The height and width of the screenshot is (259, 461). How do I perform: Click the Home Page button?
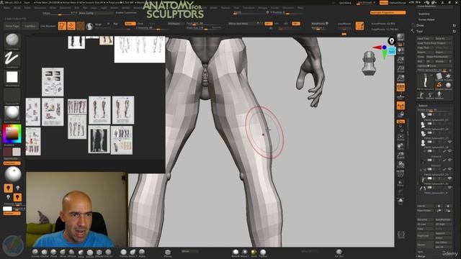point(12,26)
